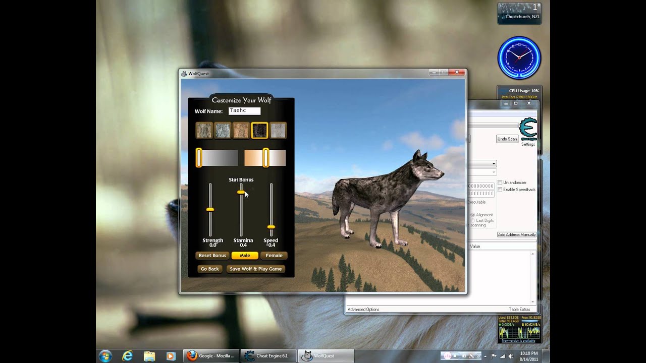The height and width of the screenshot is (363, 646).
Task: Select the first tan fur coat thumbnail
Action: (204, 131)
